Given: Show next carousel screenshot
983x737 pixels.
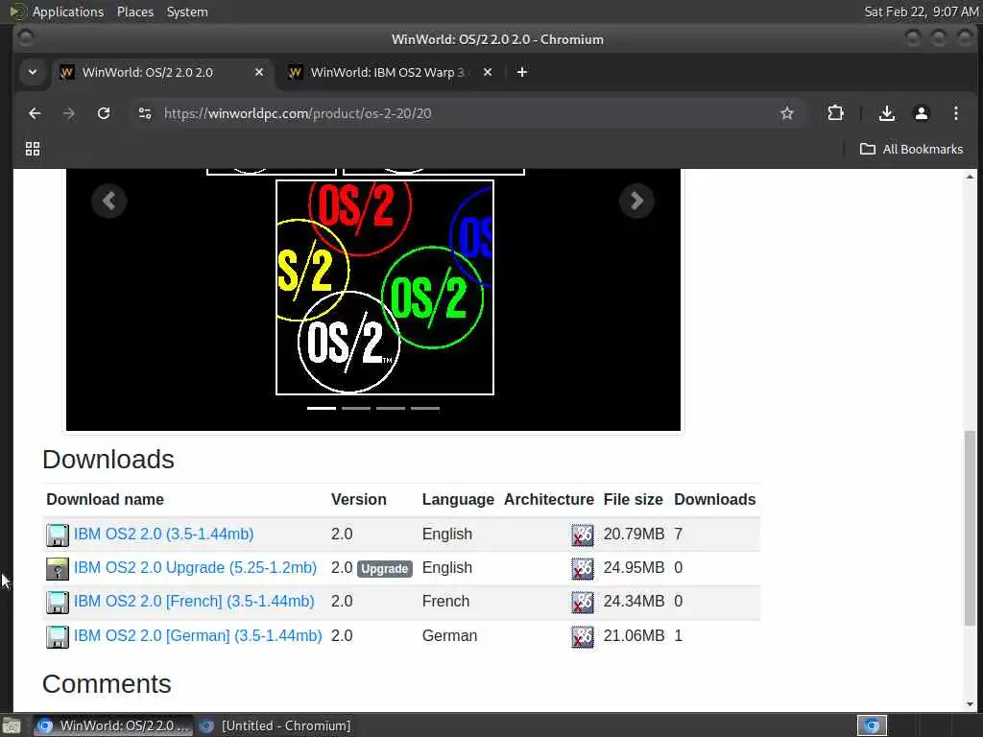Looking at the screenshot, I should tap(637, 201).
